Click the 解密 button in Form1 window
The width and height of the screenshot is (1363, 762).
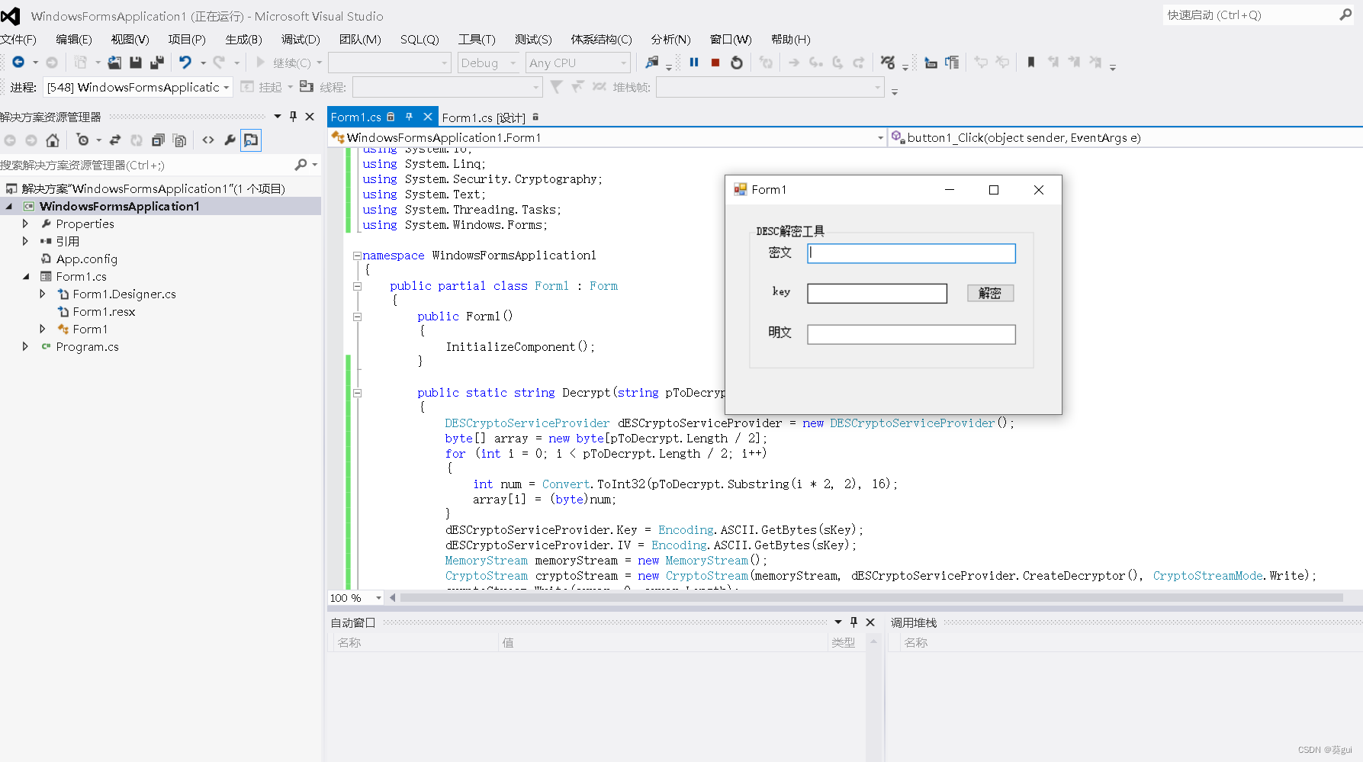990,293
